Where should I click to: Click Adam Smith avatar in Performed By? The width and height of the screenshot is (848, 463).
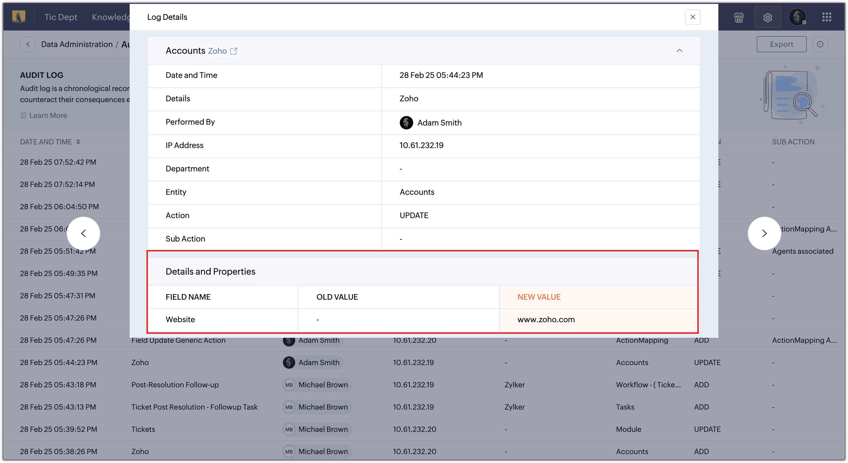point(406,122)
